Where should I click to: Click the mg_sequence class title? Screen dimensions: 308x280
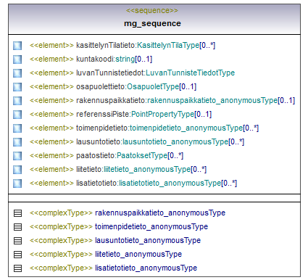[152, 23]
